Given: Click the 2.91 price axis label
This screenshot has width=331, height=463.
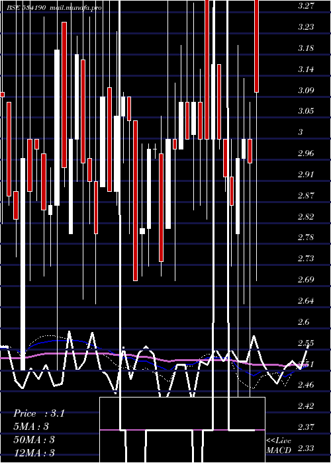Looking at the screenshot, I should click(x=305, y=174).
